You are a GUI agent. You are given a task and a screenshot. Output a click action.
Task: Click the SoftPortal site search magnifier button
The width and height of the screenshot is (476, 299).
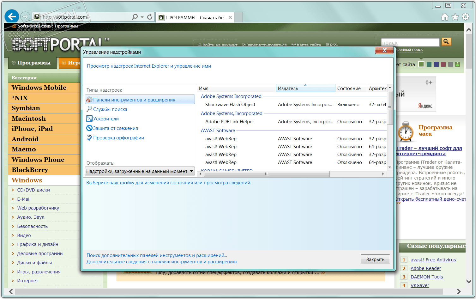(x=446, y=42)
